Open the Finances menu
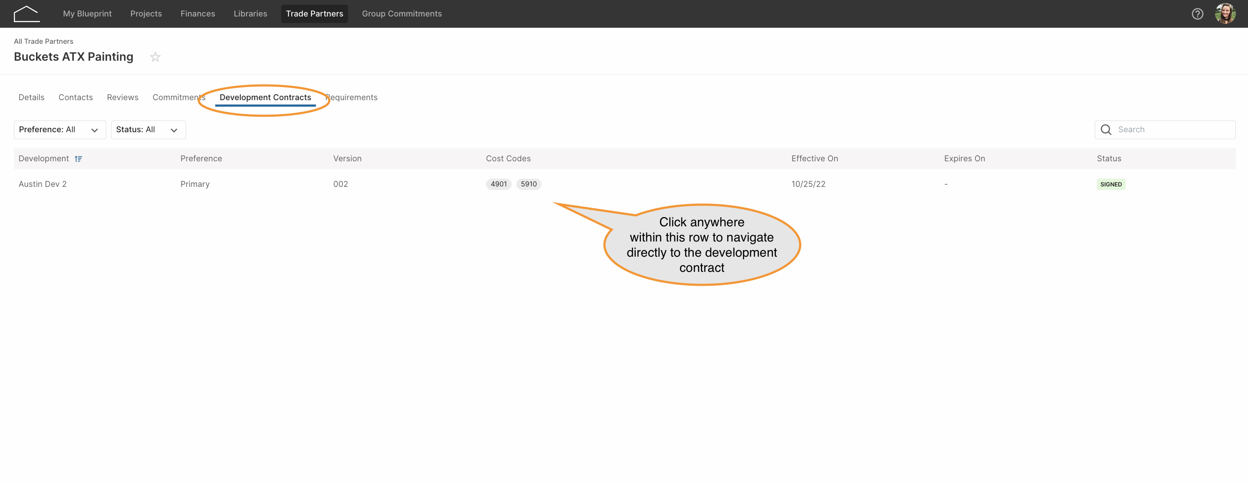This screenshot has height=483, width=1248. pyautogui.click(x=198, y=13)
